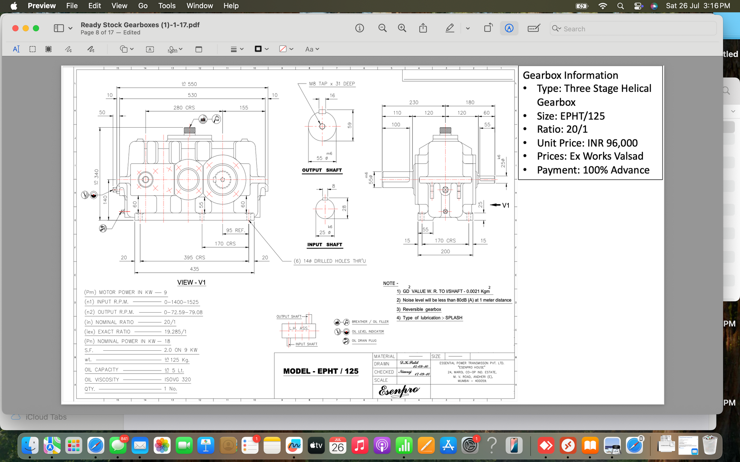Image resolution: width=740 pixels, height=462 pixels.
Task: Expand highlight color options chevron
Action: pyautogui.click(x=468, y=28)
